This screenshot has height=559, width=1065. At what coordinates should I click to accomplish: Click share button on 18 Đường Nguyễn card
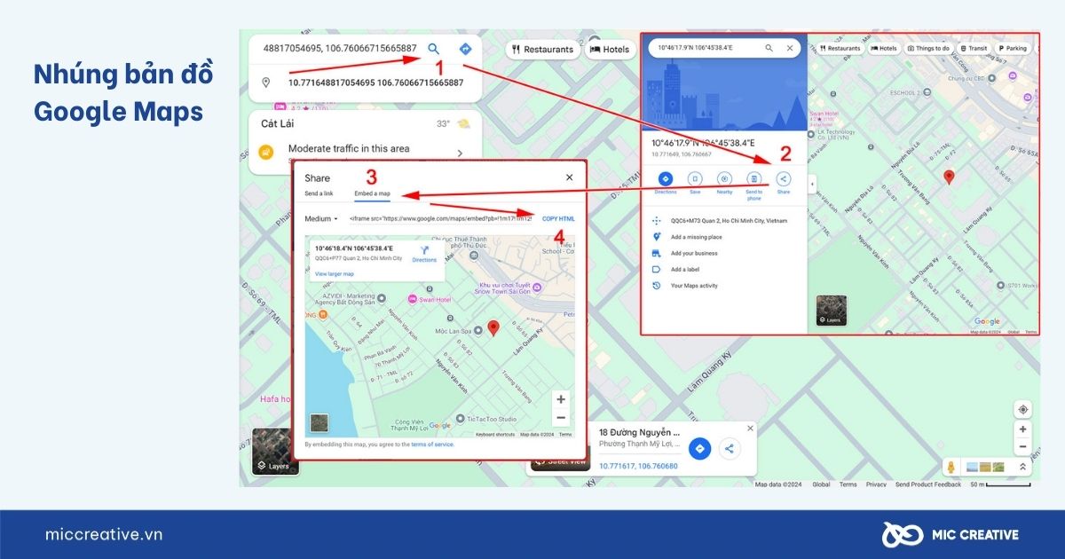(x=729, y=449)
